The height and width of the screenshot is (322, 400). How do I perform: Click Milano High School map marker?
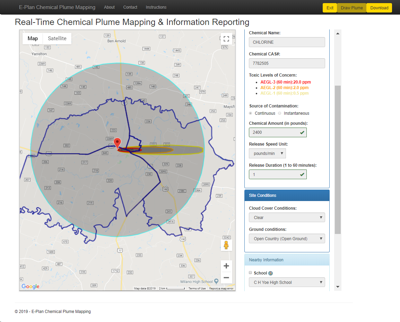[x=216, y=281]
